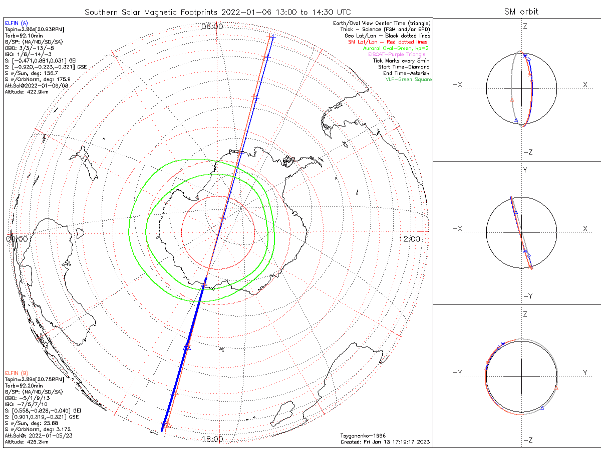Screen dimensions: 601x450
Task: Click 'Tsyganenko-1996' model label
Action: click(364, 435)
